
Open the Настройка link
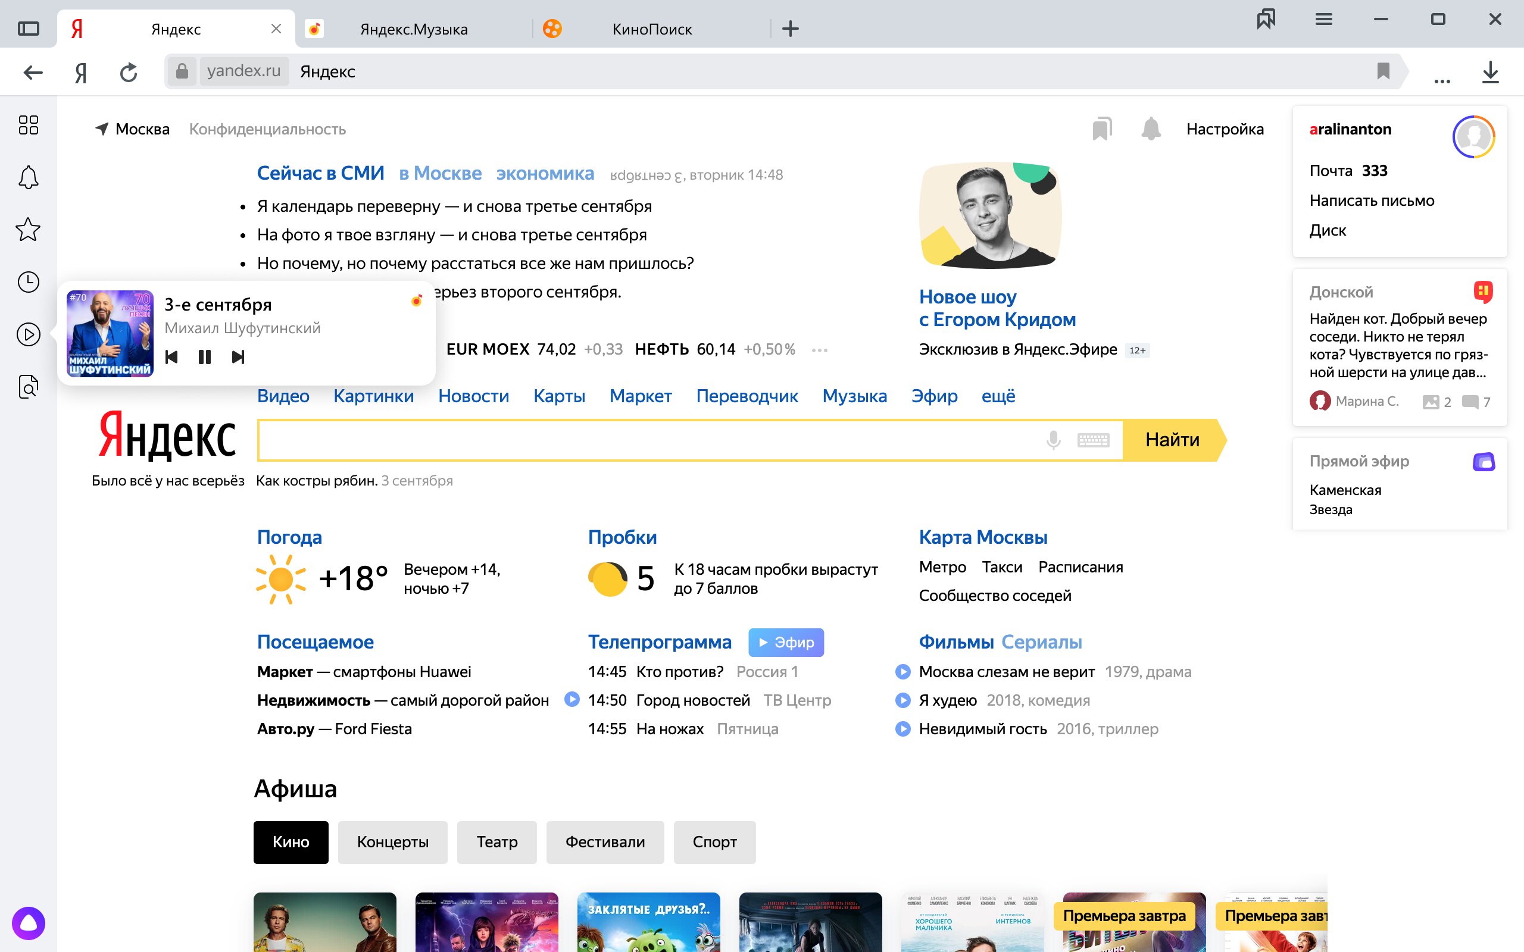1224,129
